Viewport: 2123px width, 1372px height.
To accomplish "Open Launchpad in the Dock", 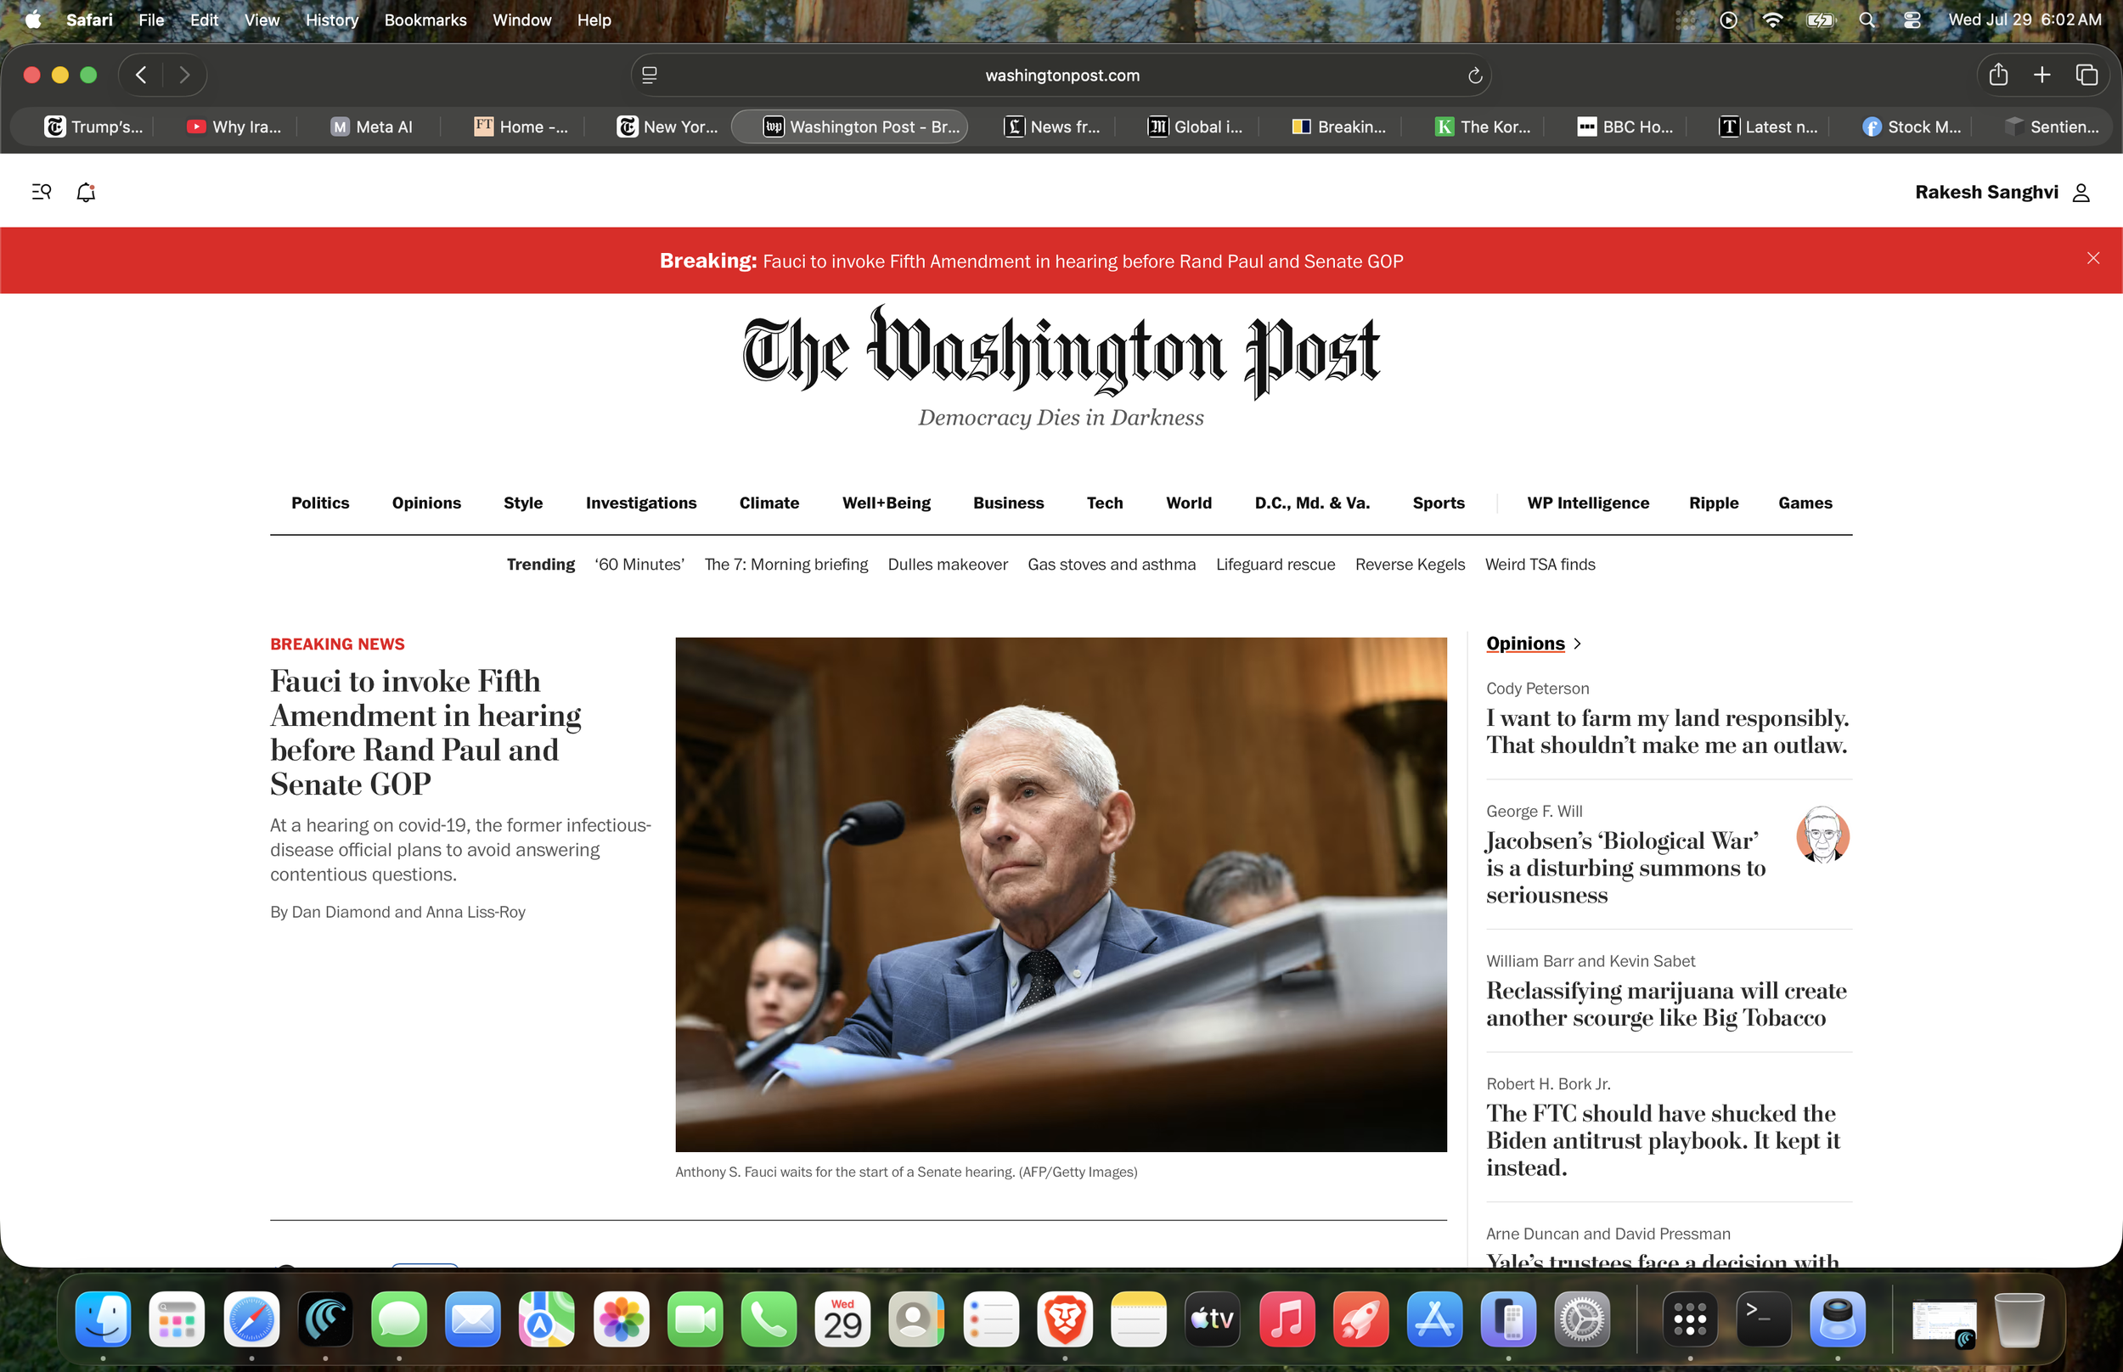I will pos(177,1319).
